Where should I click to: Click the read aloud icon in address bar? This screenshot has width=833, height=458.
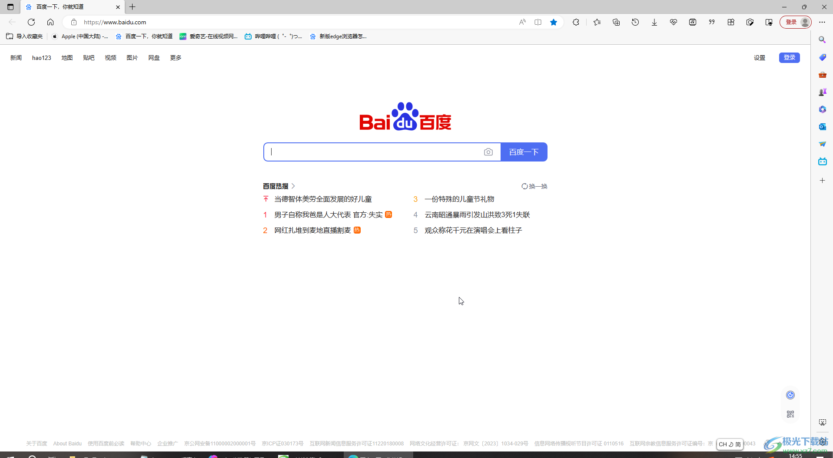522,22
